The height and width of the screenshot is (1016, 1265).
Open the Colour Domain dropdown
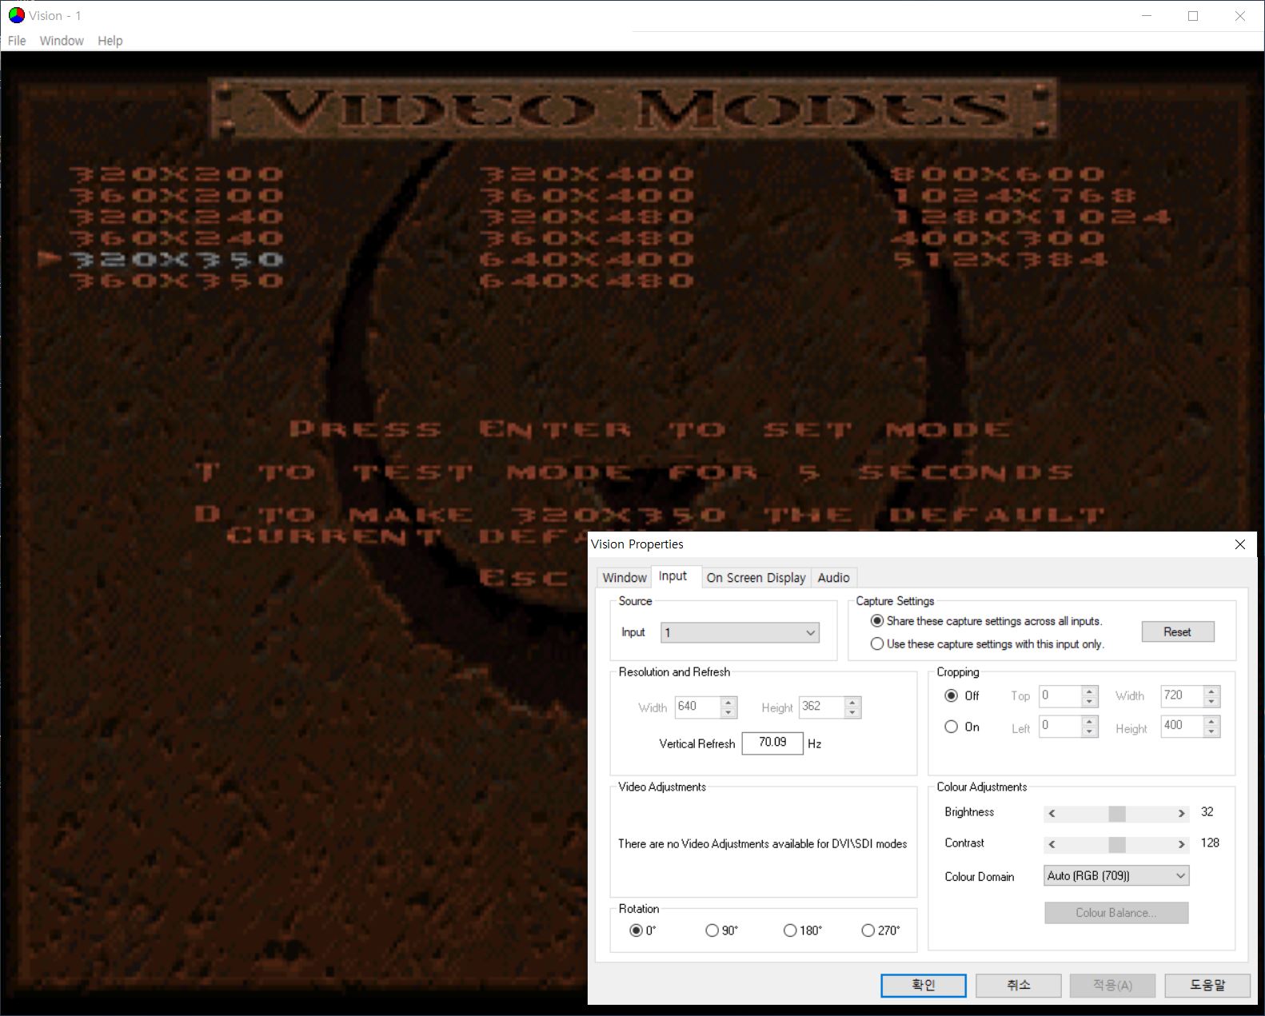click(1116, 876)
